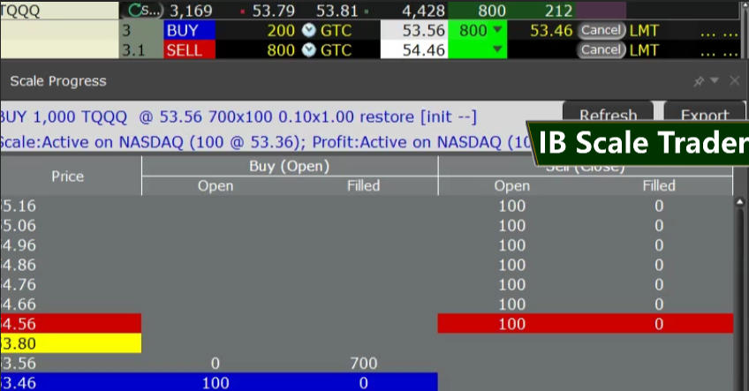This screenshot has width=749, height=391.
Task: Click the Price column header
Action: tap(68, 177)
